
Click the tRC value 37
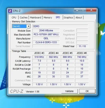82,77
